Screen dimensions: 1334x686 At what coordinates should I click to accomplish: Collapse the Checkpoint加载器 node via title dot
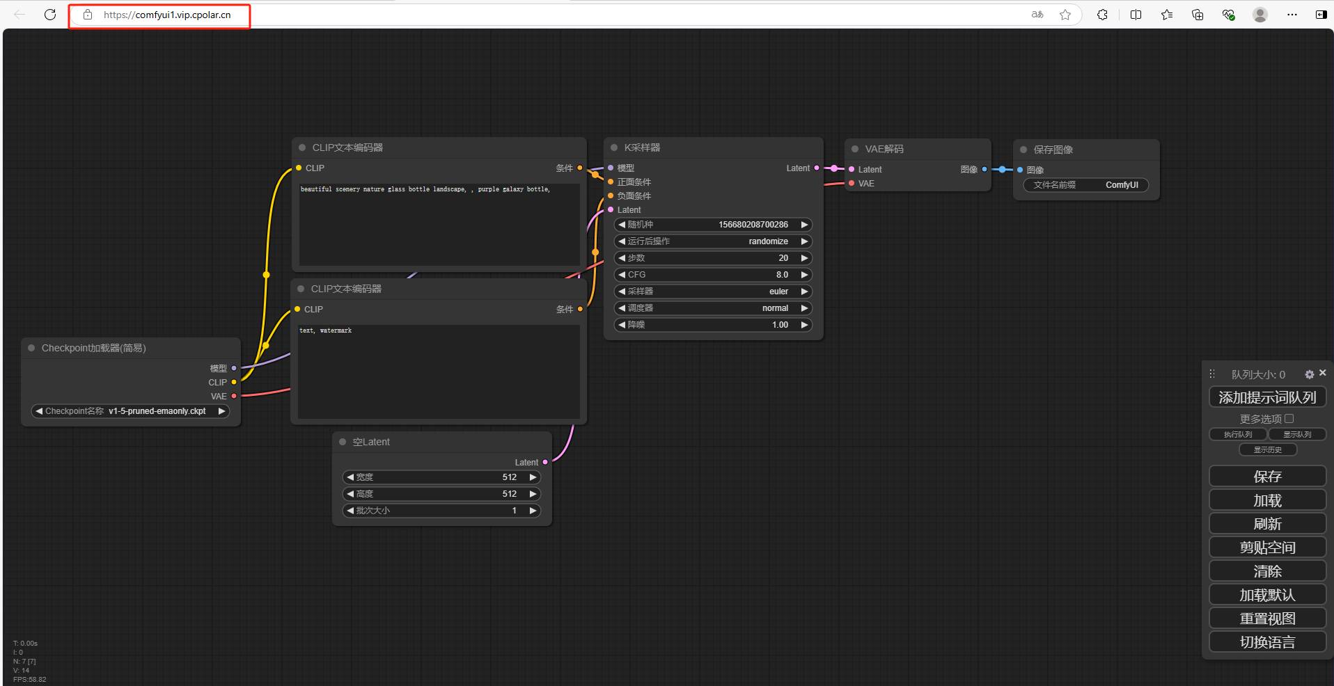(x=31, y=348)
